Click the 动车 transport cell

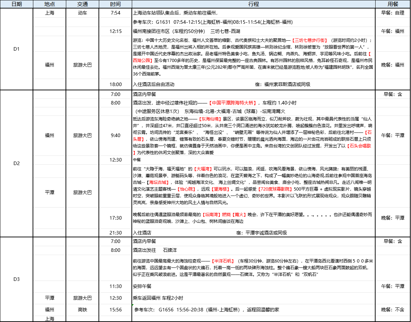[x=82, y=13]
